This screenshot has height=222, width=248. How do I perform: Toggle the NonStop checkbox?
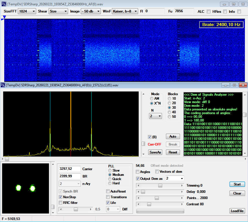point(60,197)
